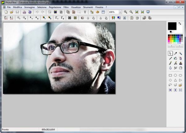Choose the Ellipse selection shape
This screenshot has height=133, width=186.
[x=175, y=75]
